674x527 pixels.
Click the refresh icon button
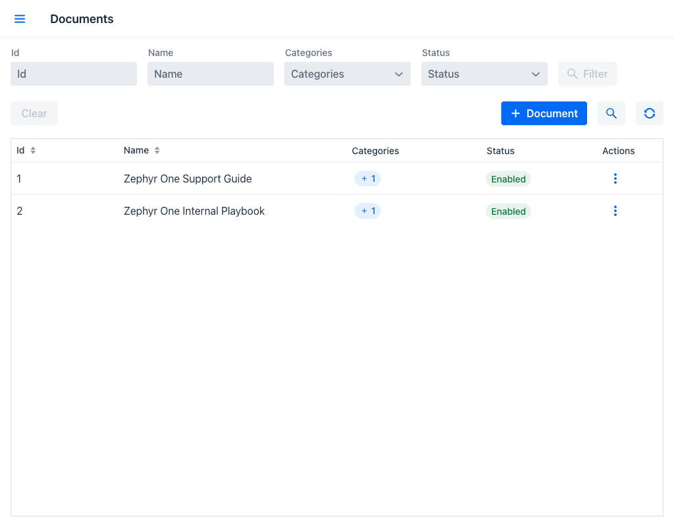point(649,113)
